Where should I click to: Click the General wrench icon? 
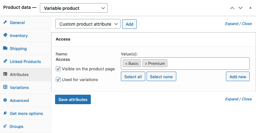(5, 22)
